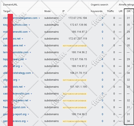This screenshot has height=126, width=134.
Task: Open the epic...ilegames.net domain link
Action: click(x=16, y=100)
